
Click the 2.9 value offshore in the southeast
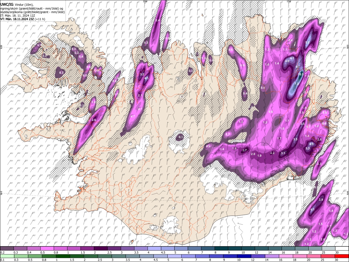click(x=321, y=200)
